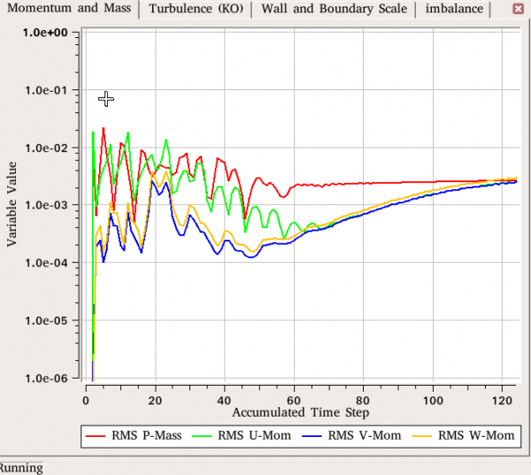Click the RMS V-Mom legend entry
This screenshot has width=531, height=475.
click(x=351, y=435)
